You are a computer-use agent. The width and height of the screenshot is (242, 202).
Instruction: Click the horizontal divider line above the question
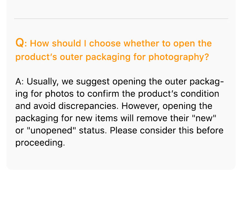pos(121,19)
